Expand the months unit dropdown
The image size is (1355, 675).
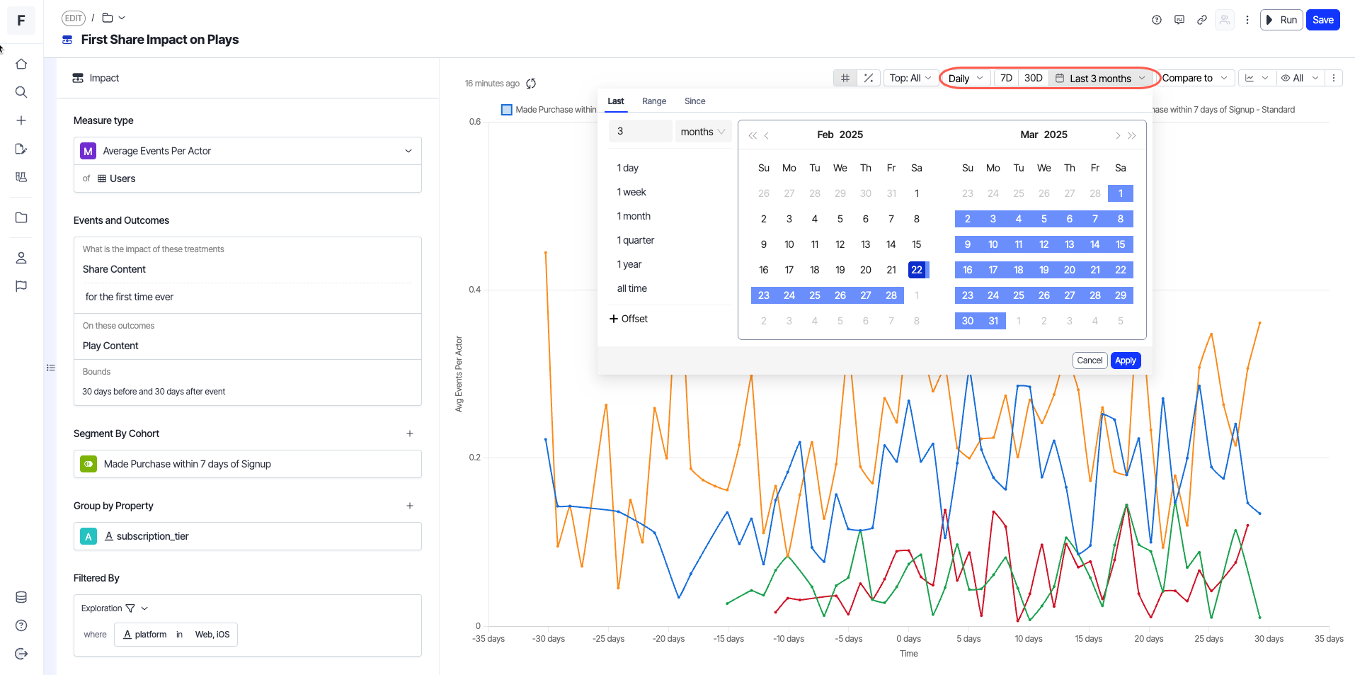pyautogui.click(x=702, y=132)
